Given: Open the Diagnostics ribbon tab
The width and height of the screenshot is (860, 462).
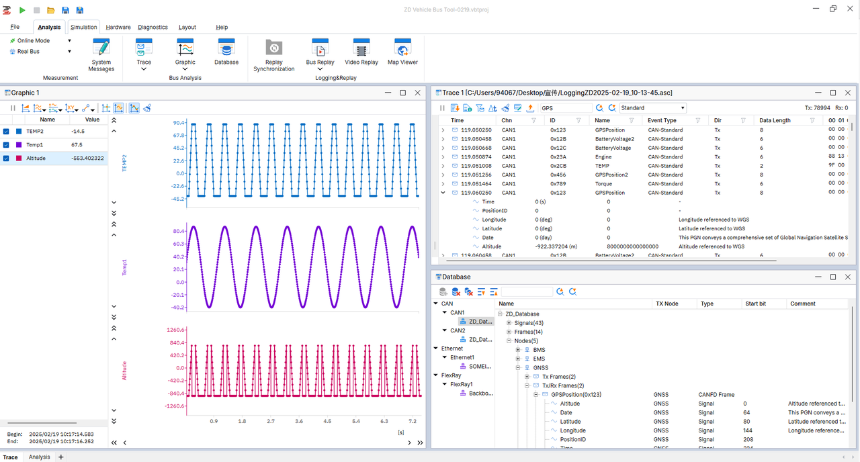Looking at the screenshot, I should [153, 28].
